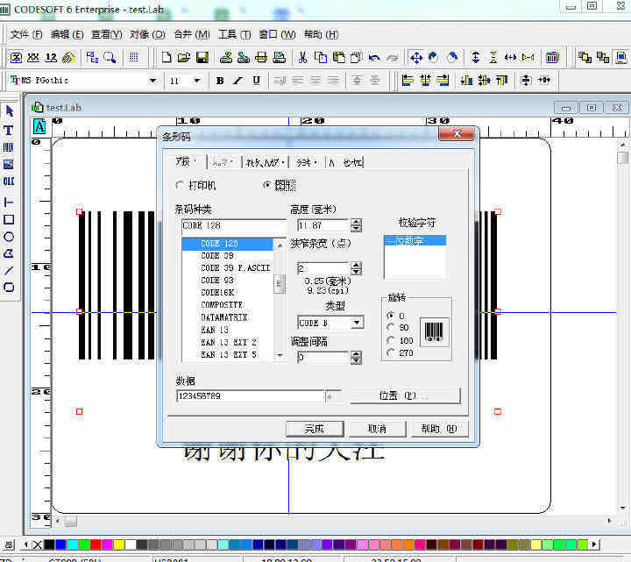Click the Cut scissors icon
This screenshot has width=631, height=562.
pos(302,58)
